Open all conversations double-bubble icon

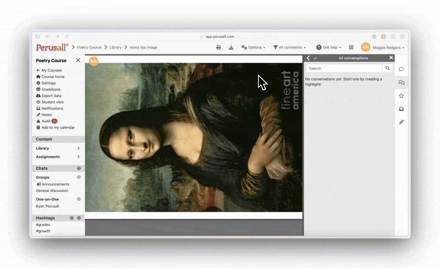pyautogui.click(x=401, y=82)
